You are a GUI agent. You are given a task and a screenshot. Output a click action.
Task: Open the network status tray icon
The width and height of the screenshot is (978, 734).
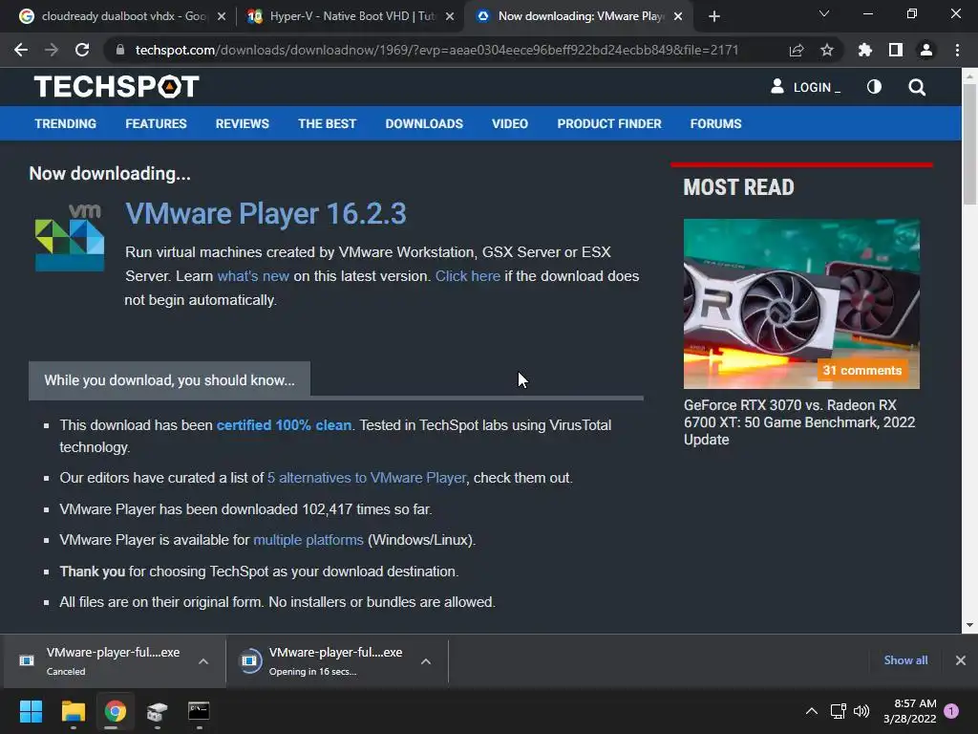(839, 711)
